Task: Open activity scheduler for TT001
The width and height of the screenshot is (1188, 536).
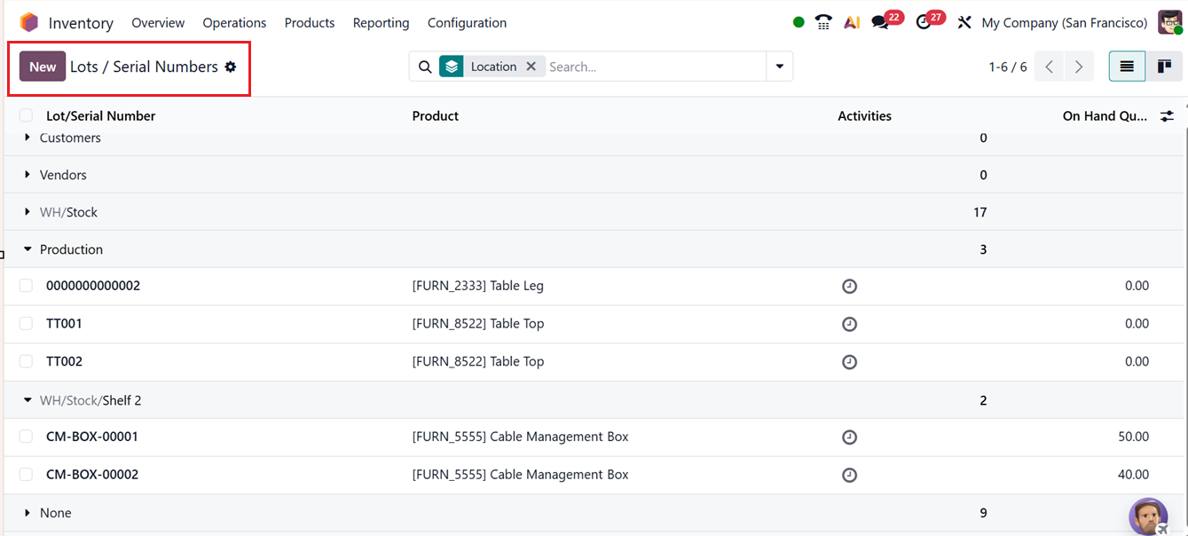Action: coord(849,323)
